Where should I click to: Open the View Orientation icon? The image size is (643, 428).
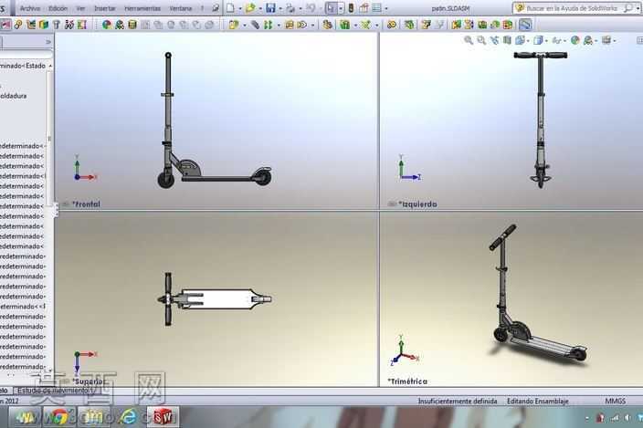(x=520, y=40)
